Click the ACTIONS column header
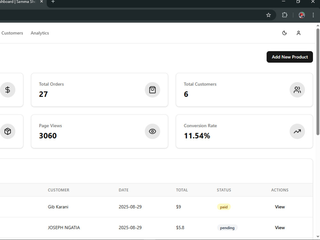Screen dimensions: 320x240 (x=280, y=190)
